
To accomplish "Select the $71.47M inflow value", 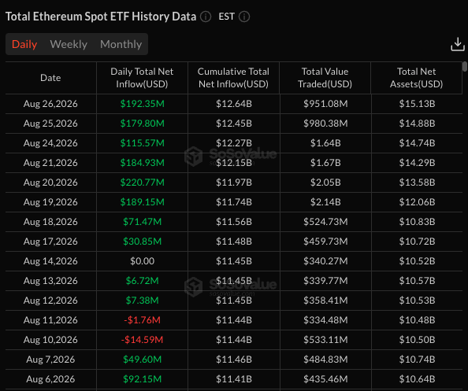I will [142, 222].
